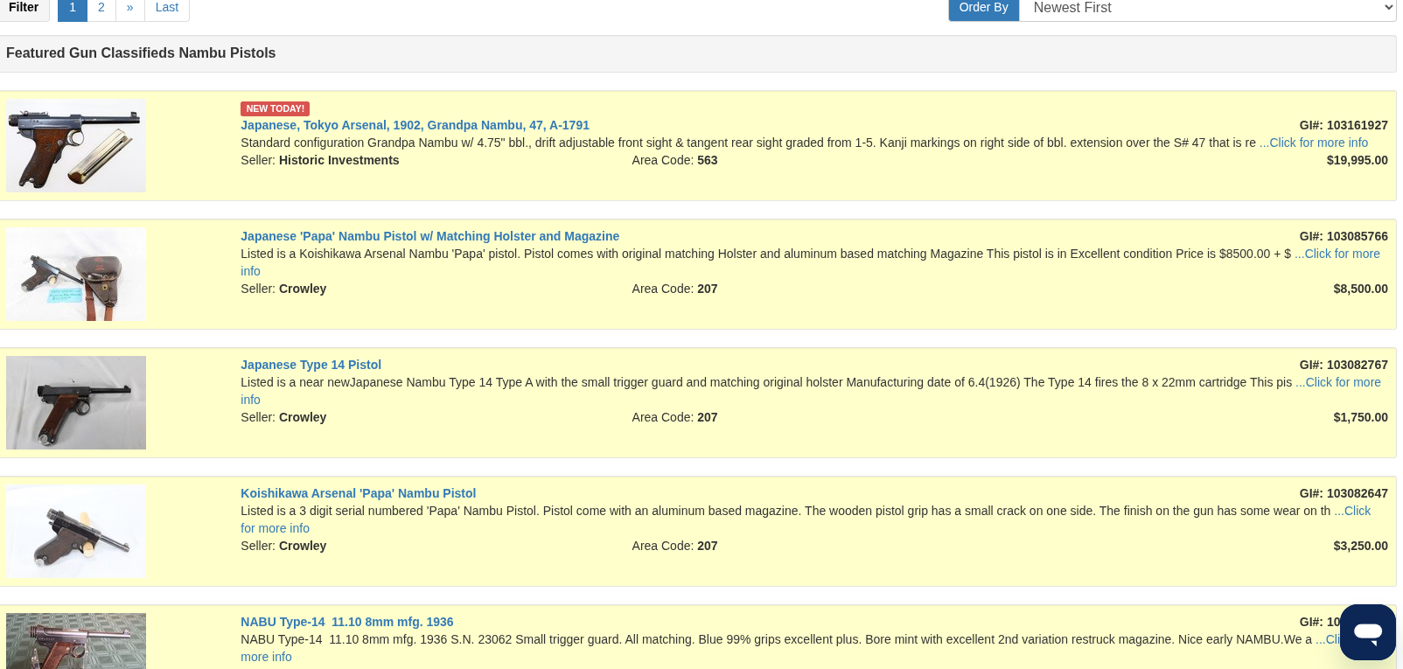Click Area Code 563
Viewport: 1403px width, 669px height.
(x=674, y=160)
